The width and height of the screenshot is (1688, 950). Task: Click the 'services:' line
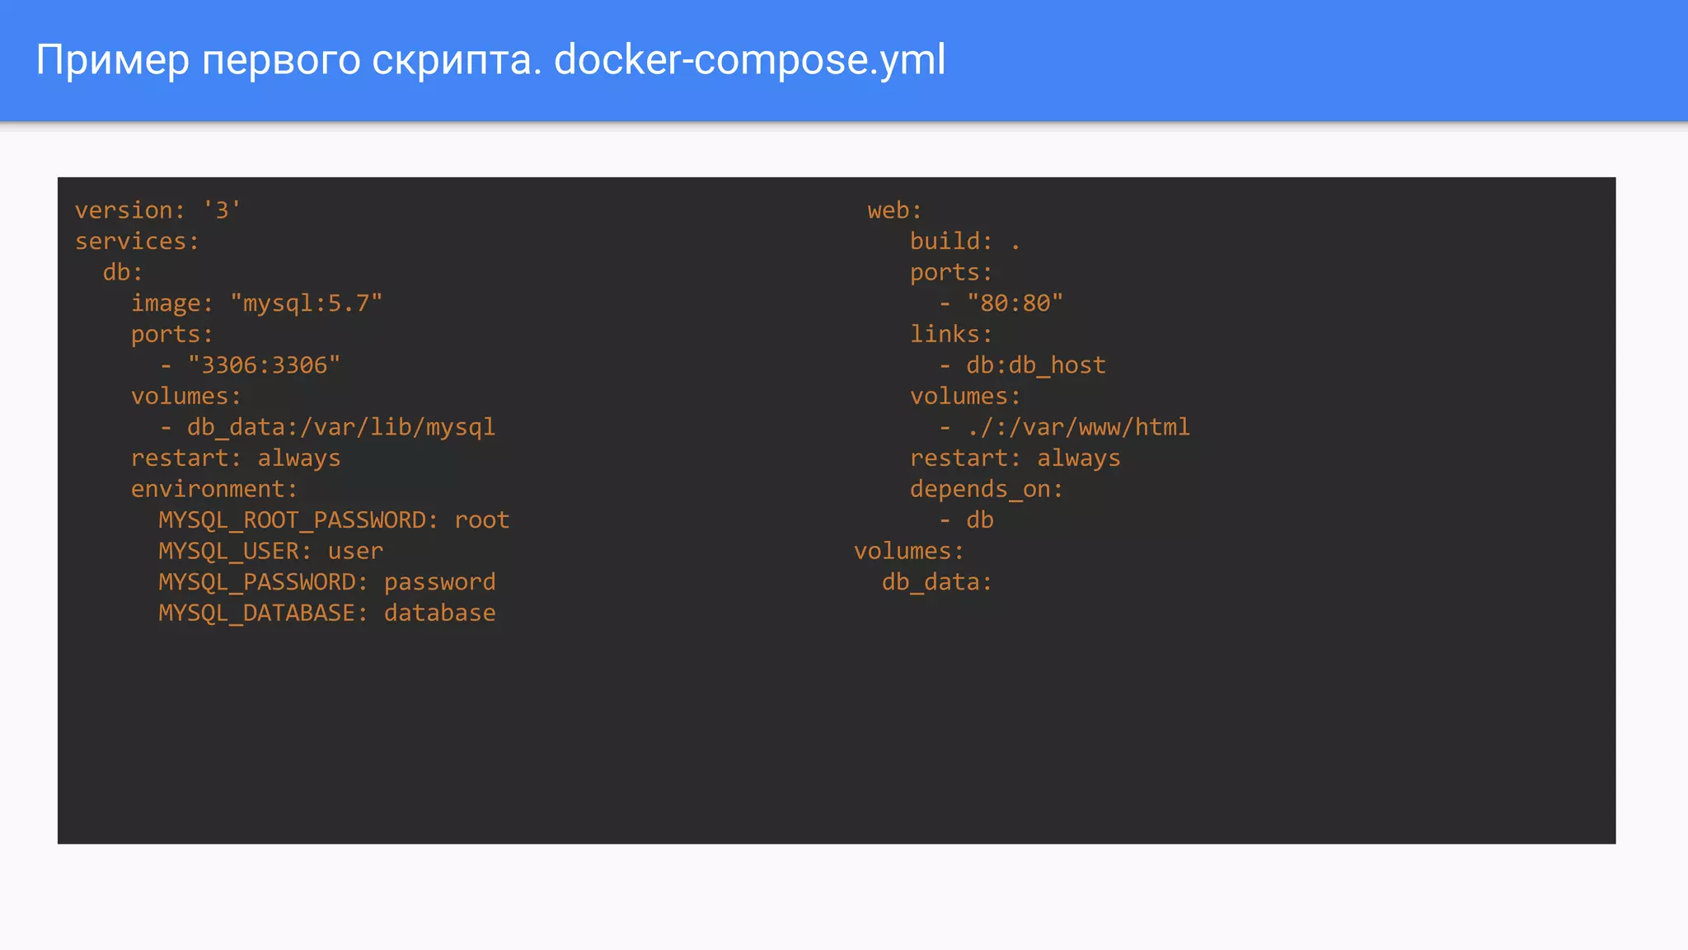coord(137,241)
